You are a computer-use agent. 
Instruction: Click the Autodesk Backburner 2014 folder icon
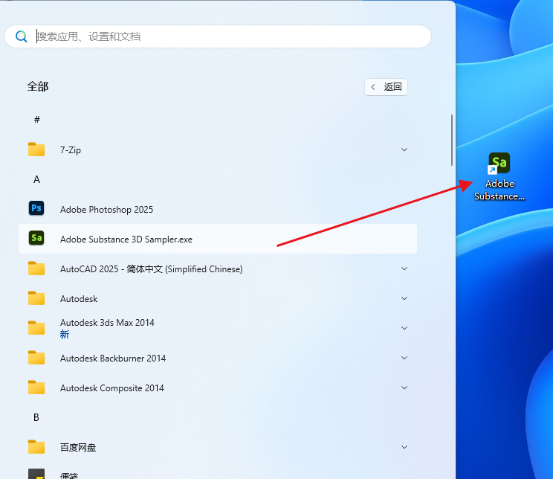(36, 358)
